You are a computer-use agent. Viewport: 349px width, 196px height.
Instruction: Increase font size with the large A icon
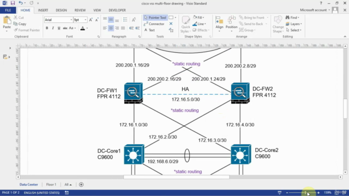coord(91,20)
